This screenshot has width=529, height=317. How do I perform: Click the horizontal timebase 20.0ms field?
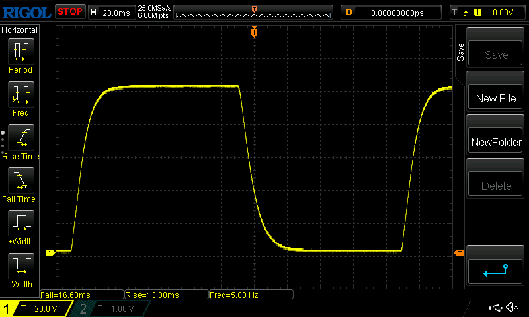click(x=110, y=12)
